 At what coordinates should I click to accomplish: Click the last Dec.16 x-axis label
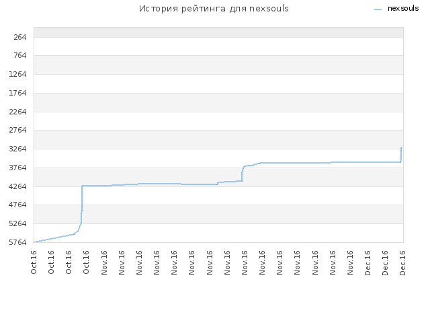click(x=402, y=263)
